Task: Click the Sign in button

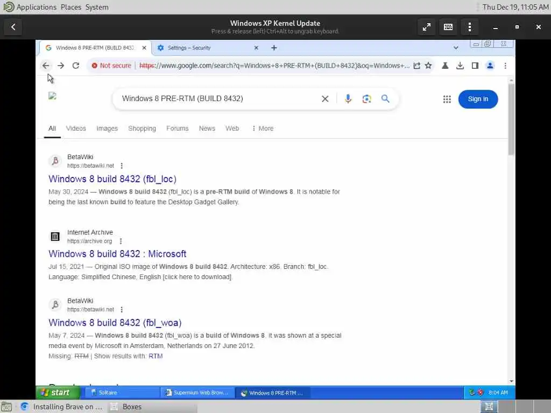Action: tap(478, 99)
